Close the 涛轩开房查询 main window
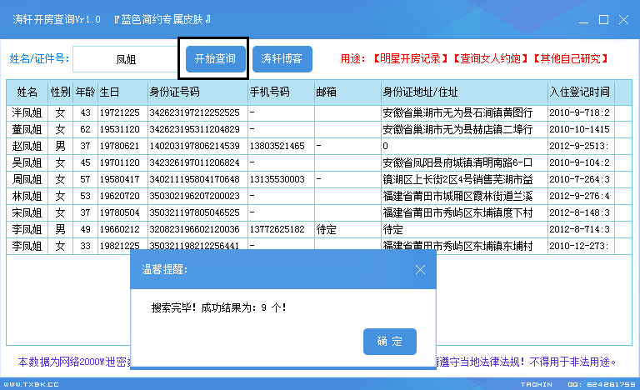Image resolution: width=640 pixels, height=390 pixels. pyautogui.click(x=623, y=20)
